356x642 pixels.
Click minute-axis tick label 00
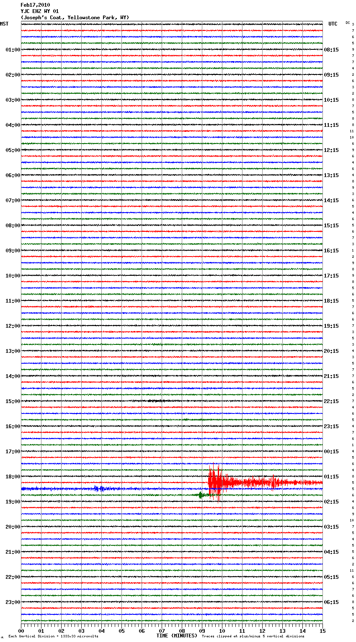coord(21,631)
